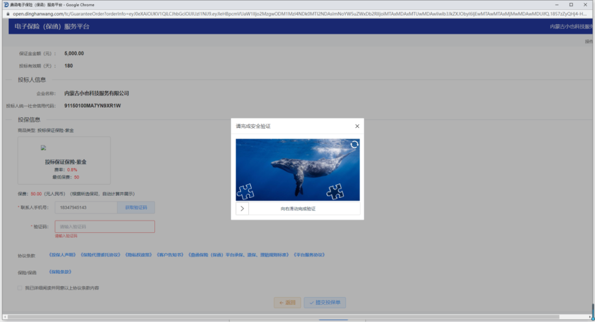Open the '隐私权政策' link
The height and width of the screenshot is (322, 595).
tap(139, 255)
